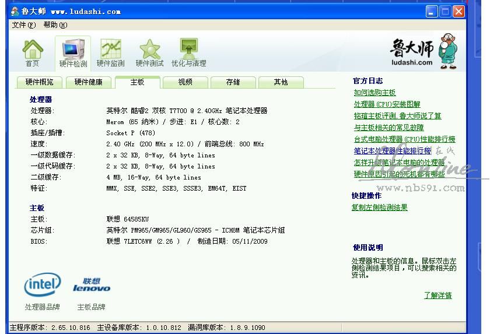Screen dimensions: 490x334
Task: Open the 如何选购主板 link
Action: (374, 93)
